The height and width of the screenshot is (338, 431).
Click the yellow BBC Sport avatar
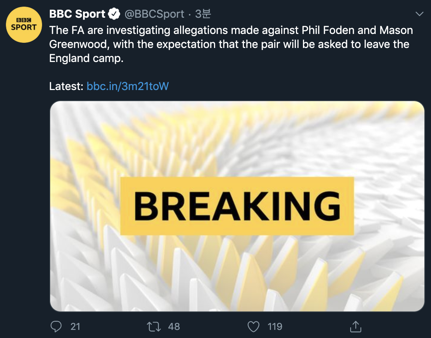click(x=24, y=24)
